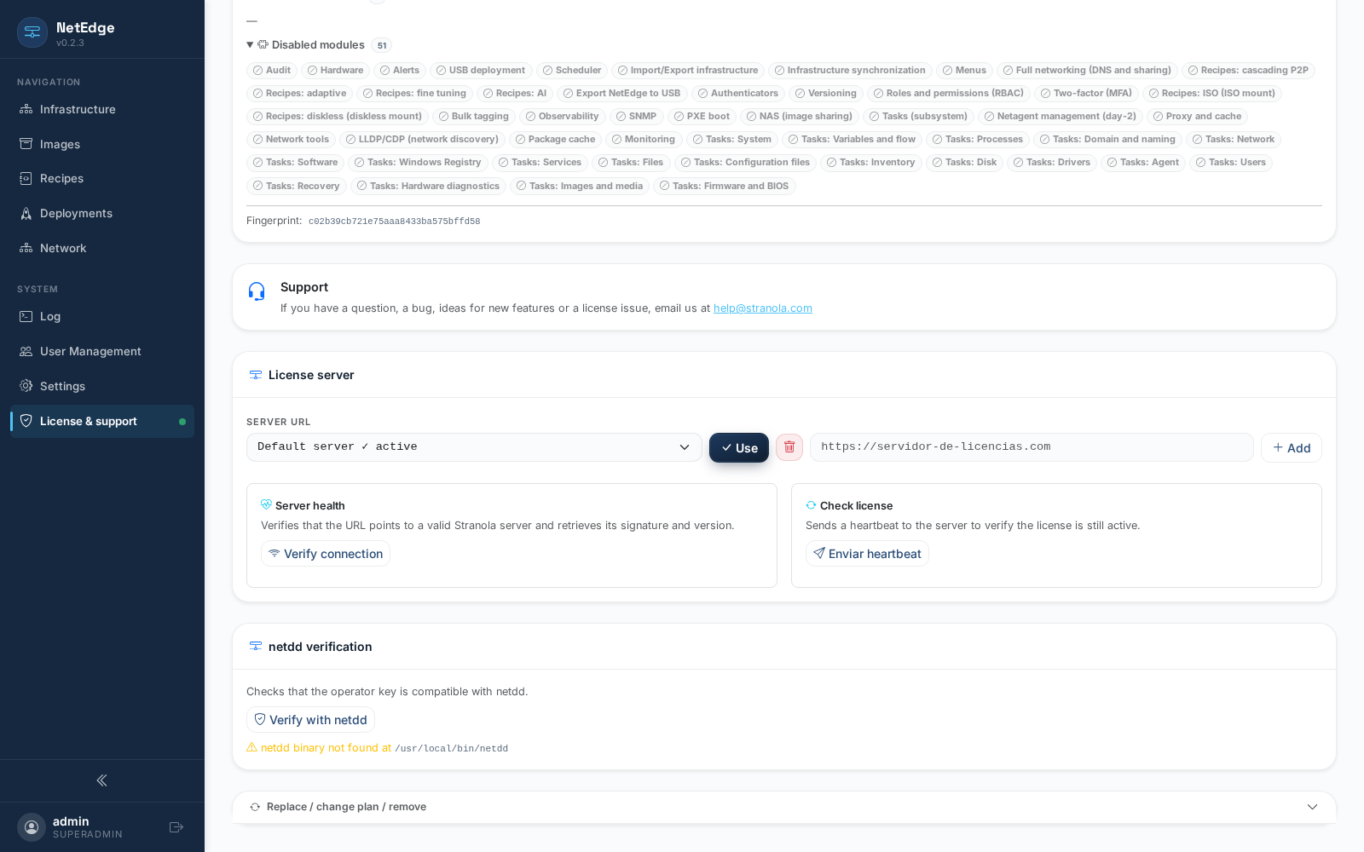Click the Server health heartbeat icon
This screenshot has width=1364, height=852.
click(266, 504)
